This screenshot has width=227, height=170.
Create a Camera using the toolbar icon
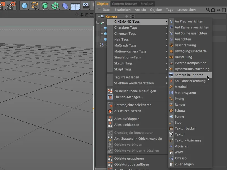(x=85, y=5)
